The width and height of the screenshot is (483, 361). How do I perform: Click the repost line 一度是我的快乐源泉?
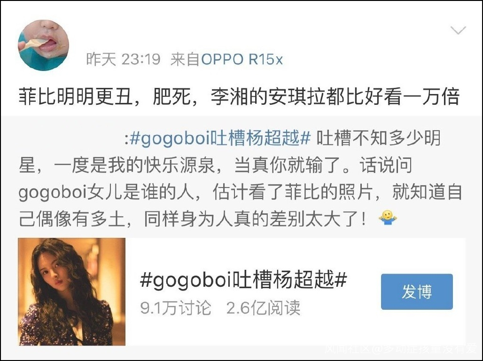click(215, 165)
